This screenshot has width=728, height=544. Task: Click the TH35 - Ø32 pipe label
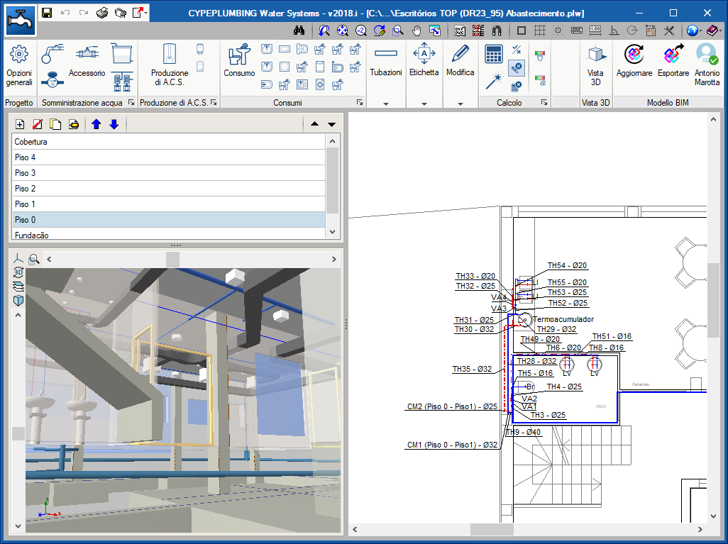(x=472, y=369)
